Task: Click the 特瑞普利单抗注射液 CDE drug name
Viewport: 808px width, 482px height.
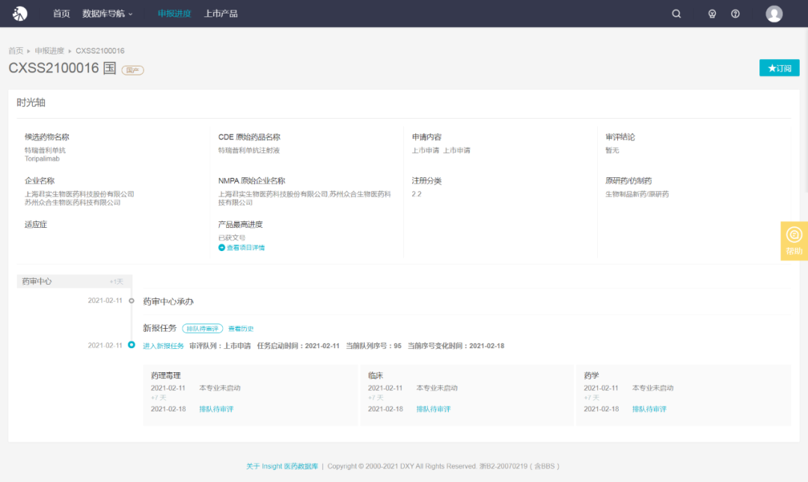Action: tap(249, 150)
